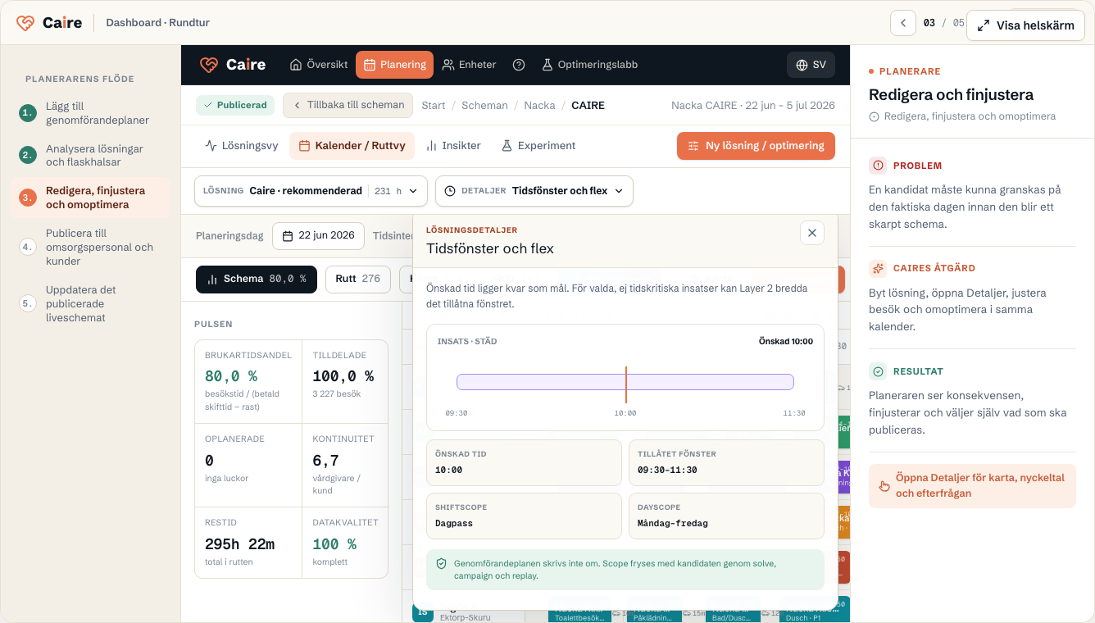Click Ny lösning / optimering button
Image resolution: width=1095 pixels, height=623 pixels.
(756, 146)
